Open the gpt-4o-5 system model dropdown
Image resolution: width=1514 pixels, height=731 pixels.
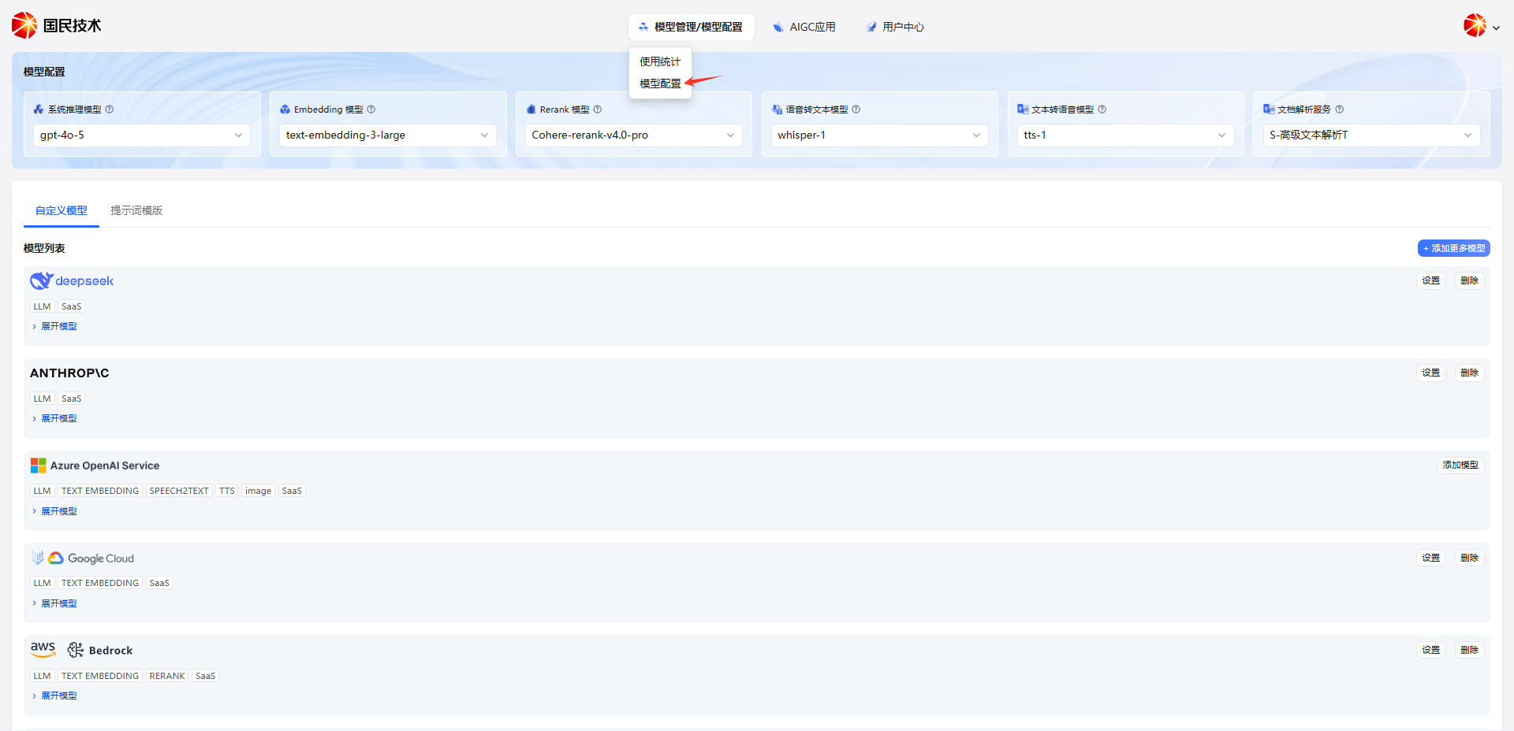coord(142,135)
